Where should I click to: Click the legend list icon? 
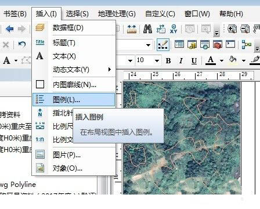pyautogui.click(x=40, y=99)
